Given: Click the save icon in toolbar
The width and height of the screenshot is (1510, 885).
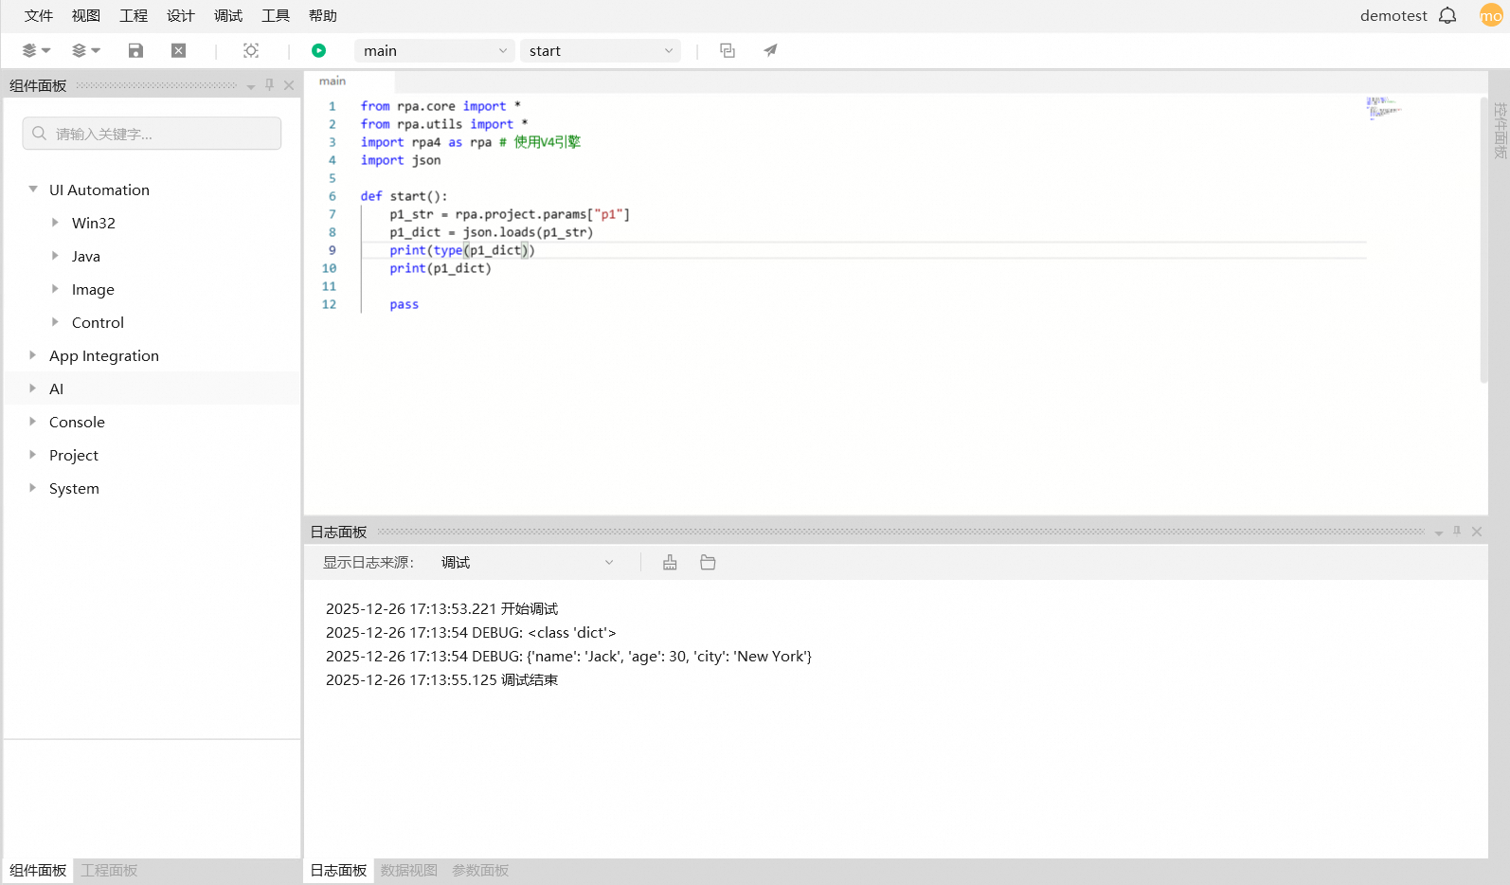Looking at the screenshot, I should tap(135, 51).
